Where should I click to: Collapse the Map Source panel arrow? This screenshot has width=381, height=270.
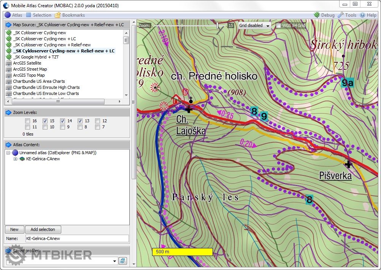(8, 25)
